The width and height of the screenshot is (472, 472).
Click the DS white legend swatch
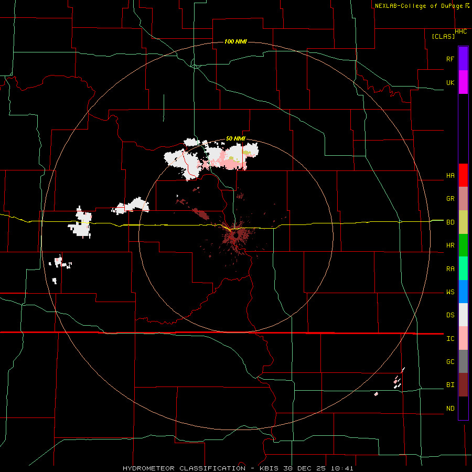(x=463, y=315)
